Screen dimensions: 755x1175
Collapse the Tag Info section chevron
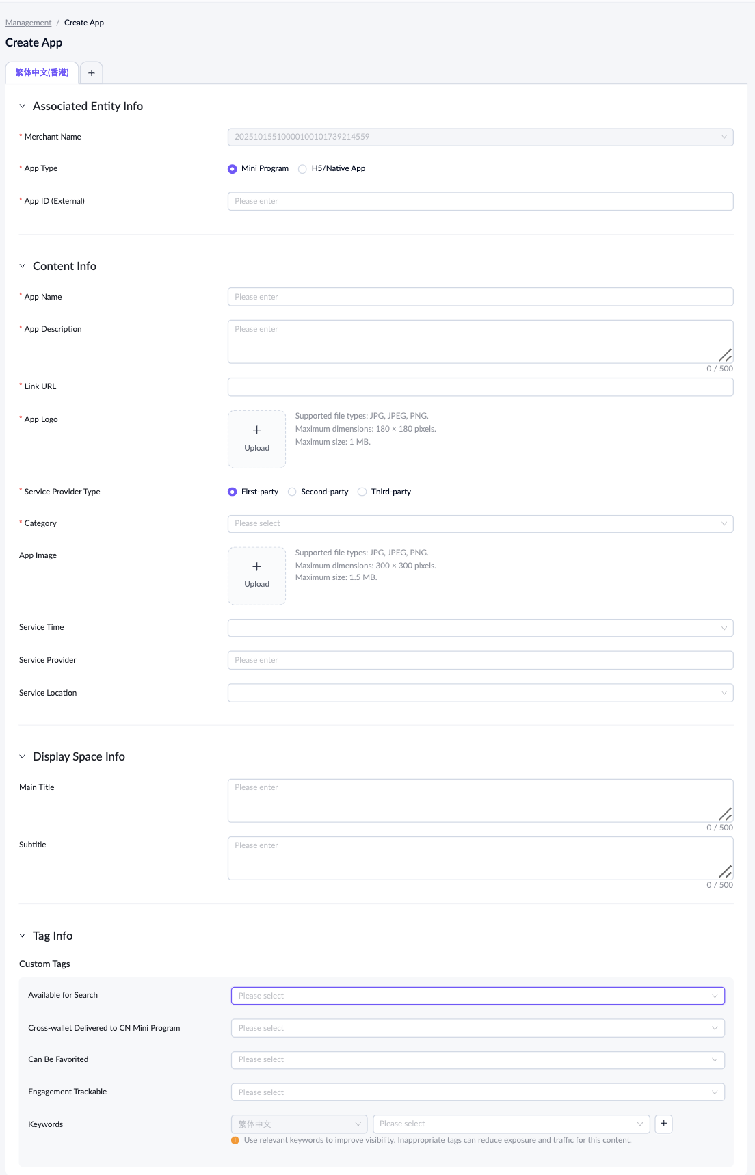22,936
